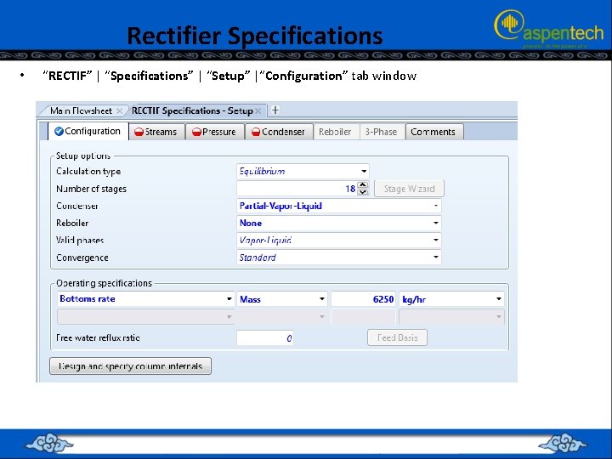Click the 6250 value field
Image resolution: width=612 pixels, height=459 pixels.
(364, 299)
